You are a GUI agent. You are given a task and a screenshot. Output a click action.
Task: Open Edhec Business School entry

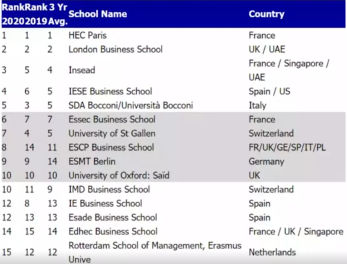tap(113, 231)
